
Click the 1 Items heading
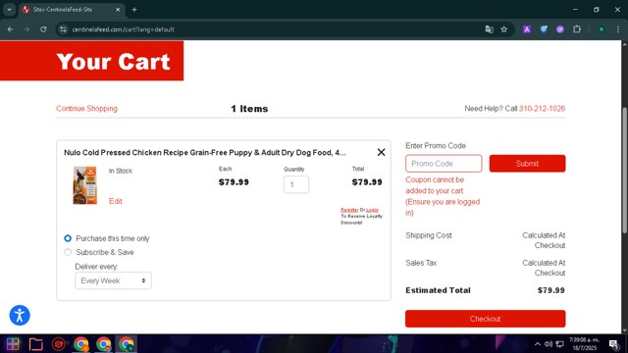click(x=249, y=109)
